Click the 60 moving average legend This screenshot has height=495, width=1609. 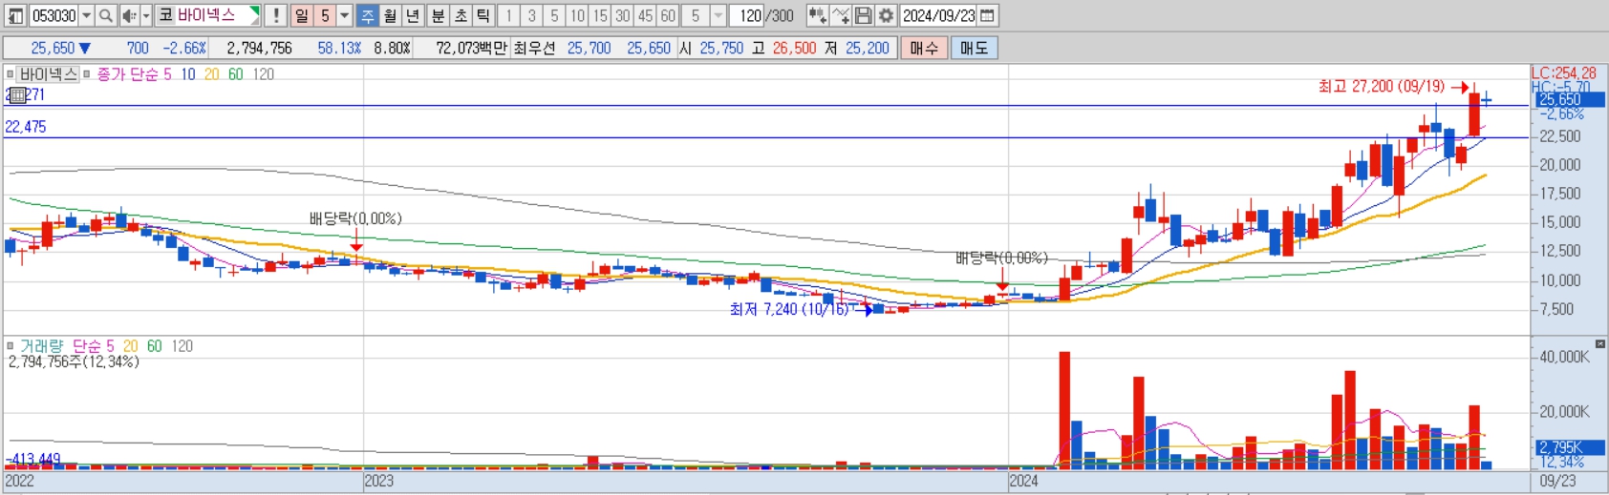pyautogui.click(x=235, y=74)
